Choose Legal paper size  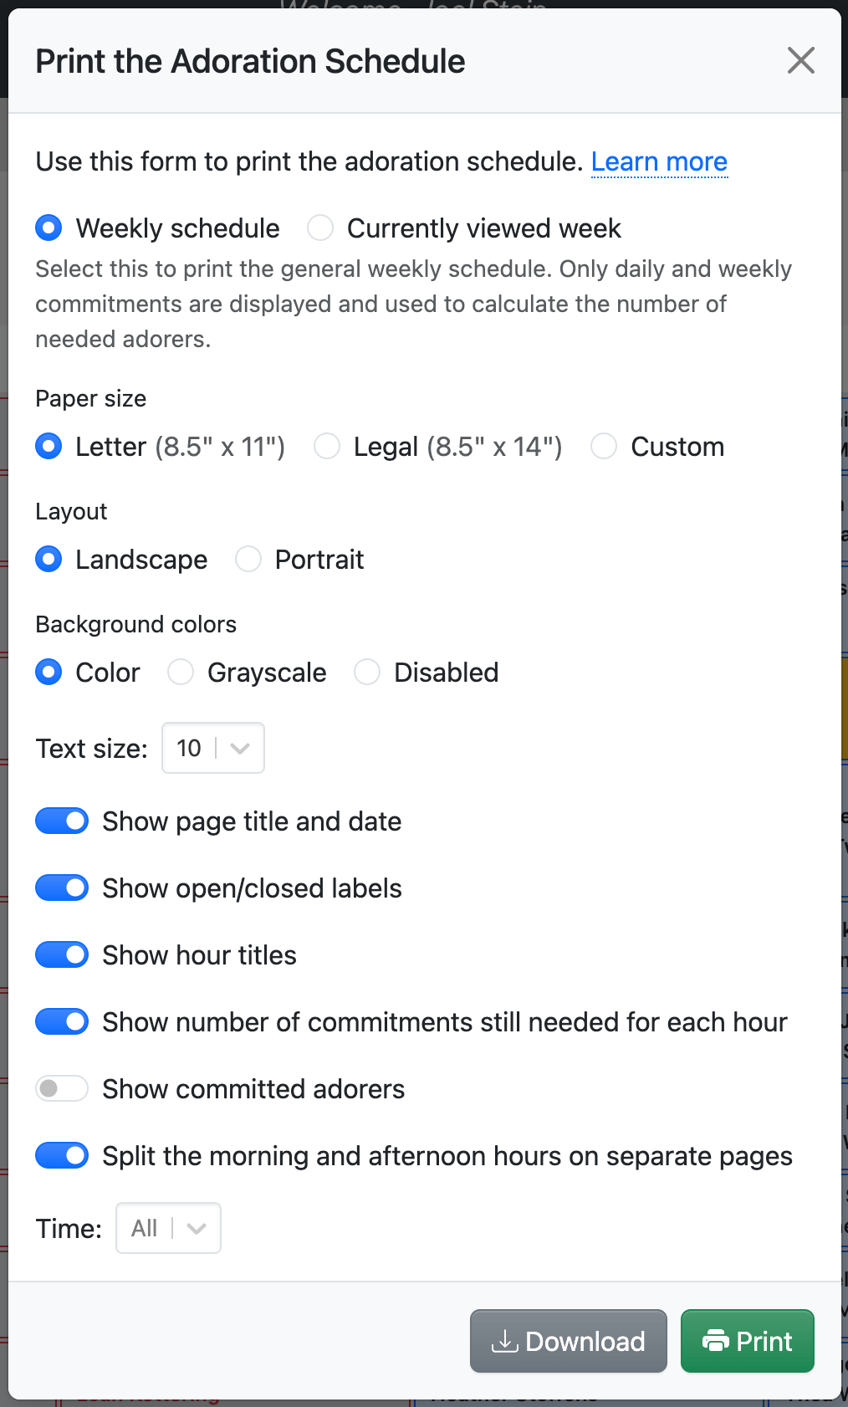point(327,447)
